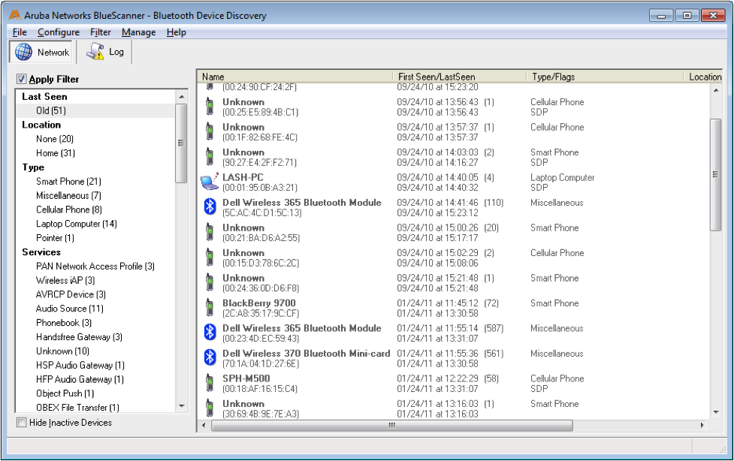Select the SPH-M500 device name
This screenshot has height=461, width=734.
tap(246, 378)
